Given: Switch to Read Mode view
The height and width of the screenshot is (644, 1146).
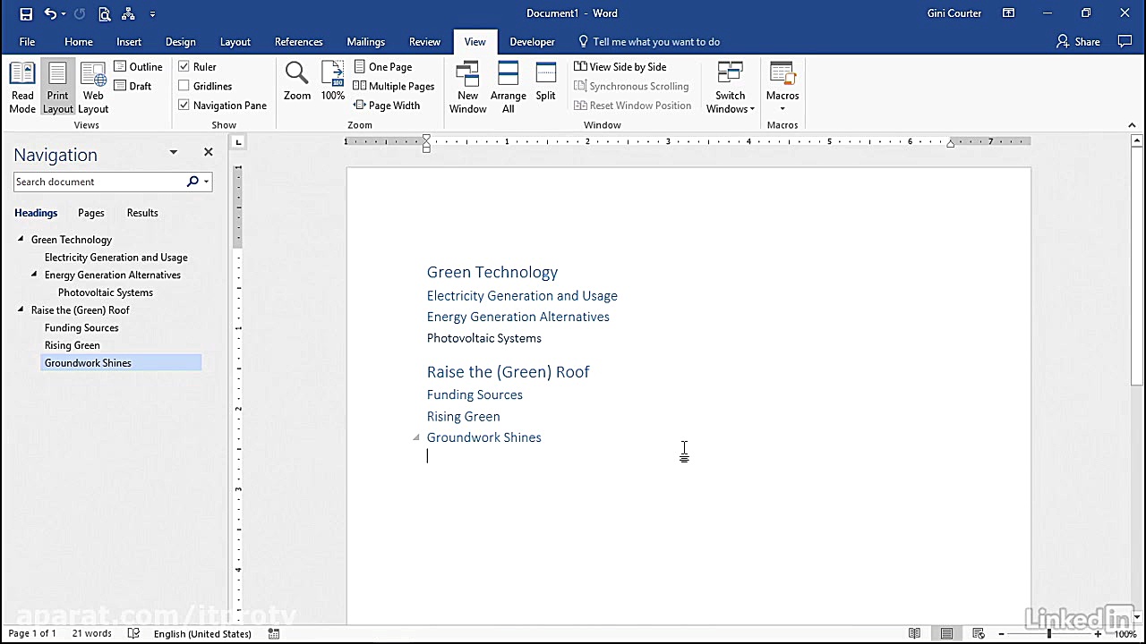Looking at the screenshot, I should (x=22, y=87).
